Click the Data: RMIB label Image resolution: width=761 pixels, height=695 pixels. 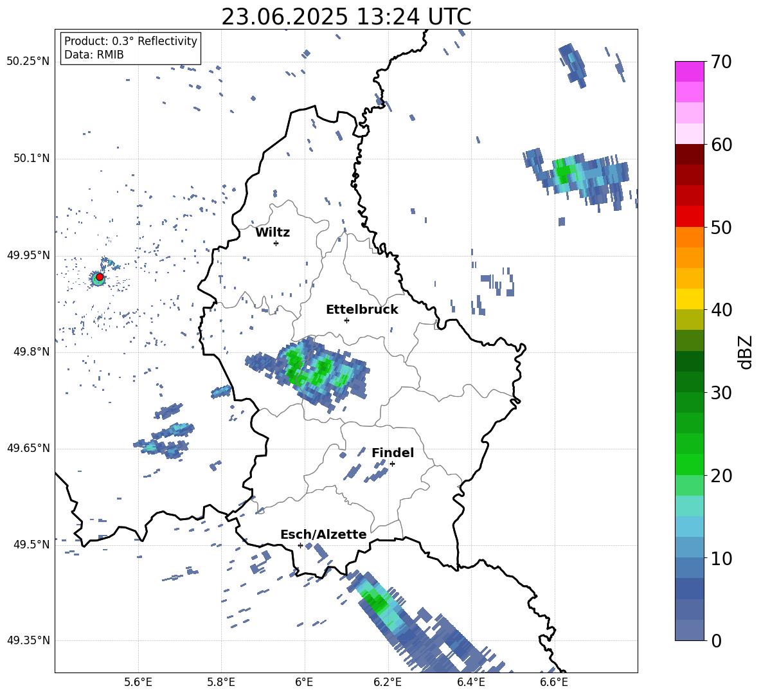pyautogui.click(x=94, y=55)
